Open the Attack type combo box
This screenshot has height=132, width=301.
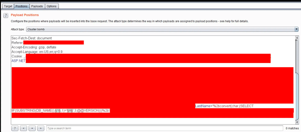[162, 29]
